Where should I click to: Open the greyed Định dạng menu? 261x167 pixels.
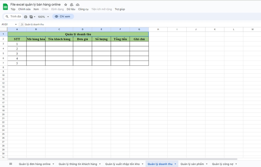57,9
